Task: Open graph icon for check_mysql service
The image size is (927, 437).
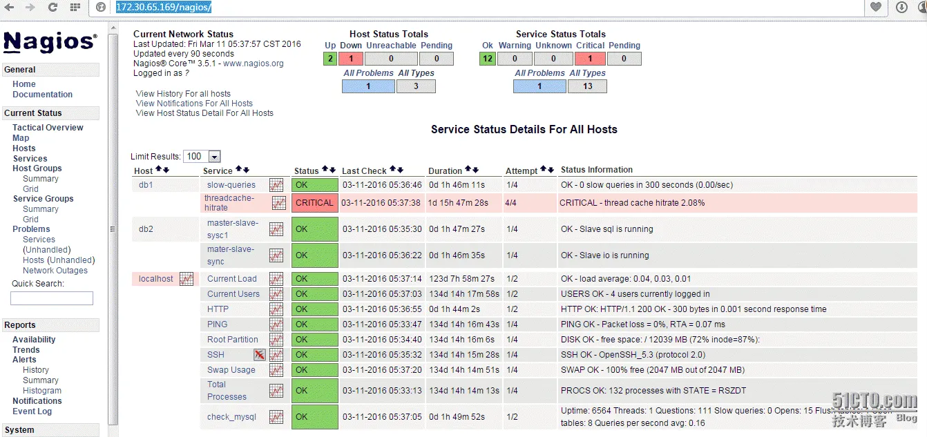Action: tap(276, 417)
